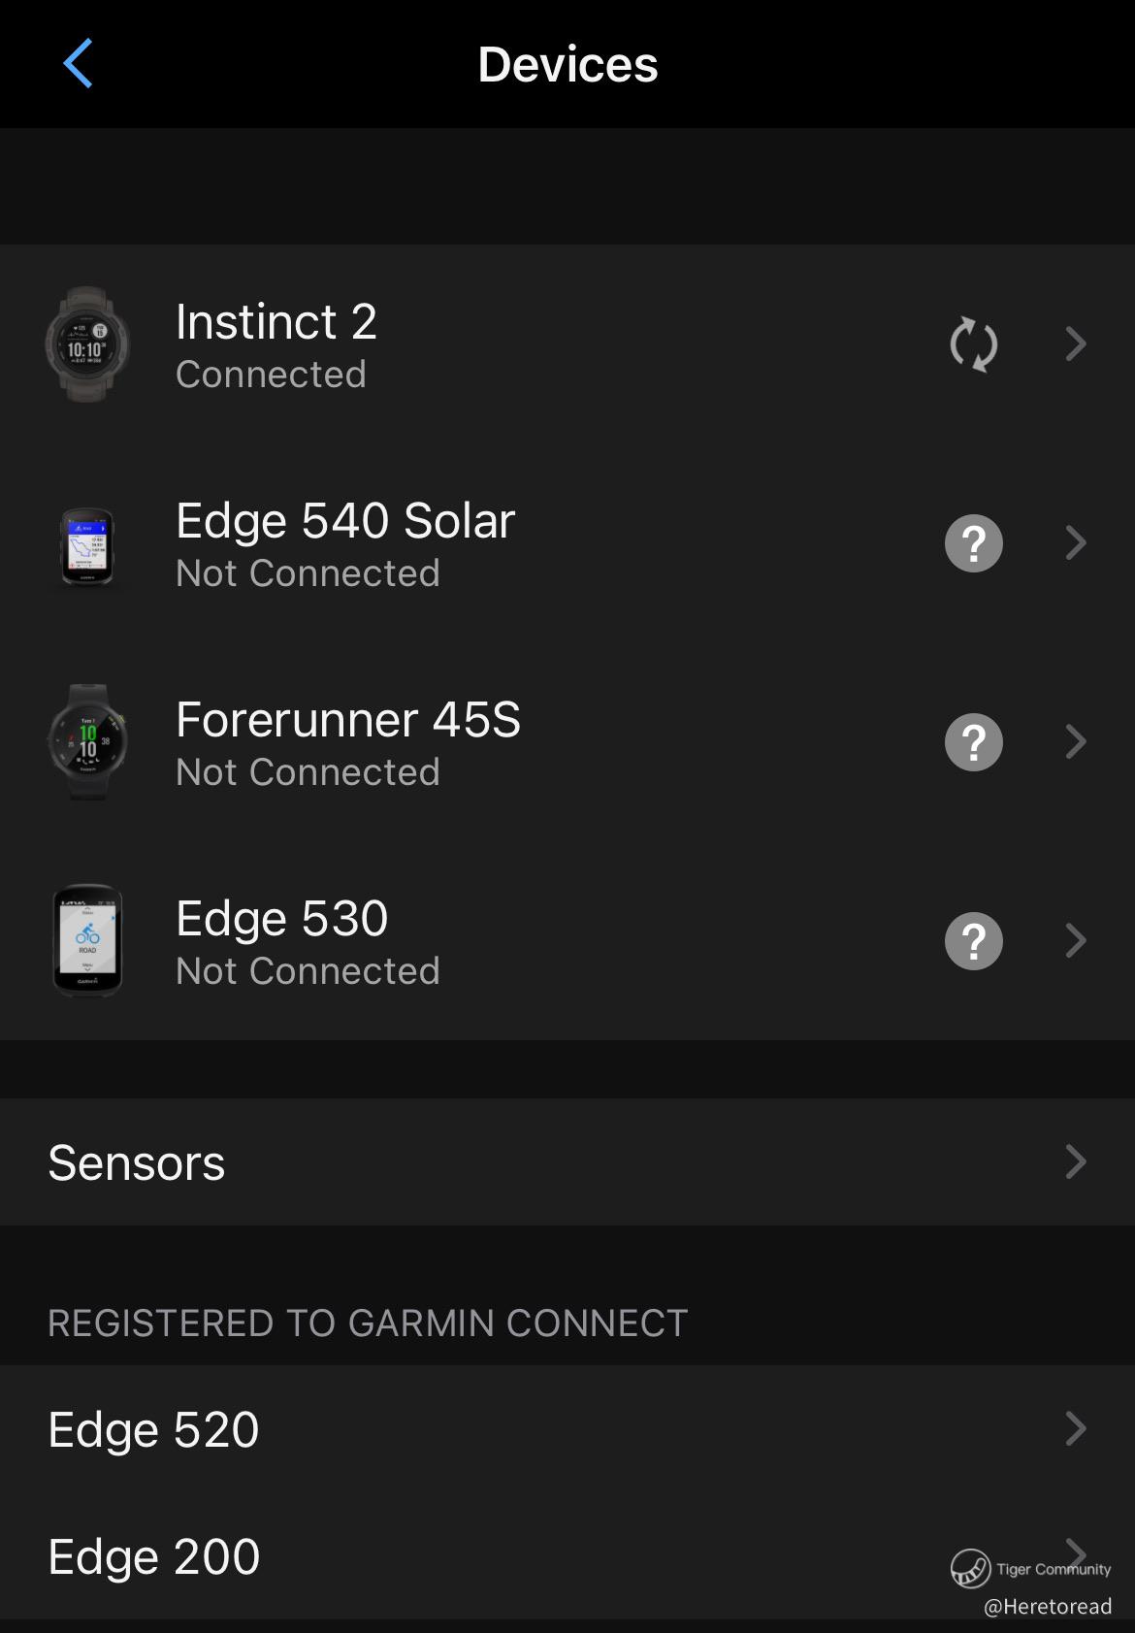Tap the Edge 530 device image
This screenshot has width=1135, height=1633.
click(87, 941)
